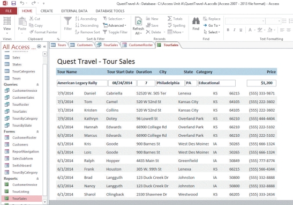Collapse the Reports group

pyautogui.click(x=37, y=179)
